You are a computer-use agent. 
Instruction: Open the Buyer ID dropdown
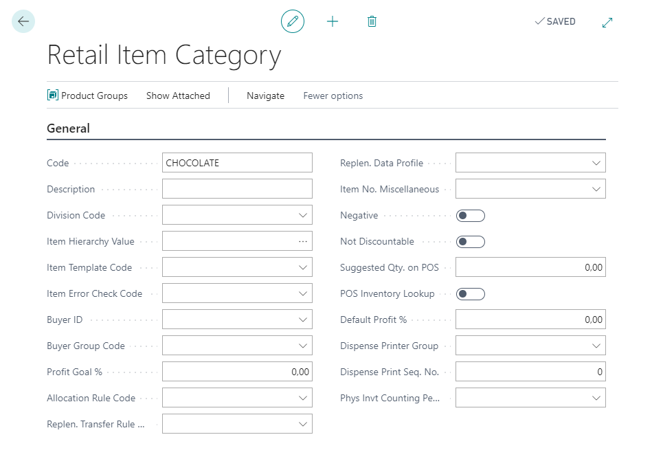pos(303,320)
